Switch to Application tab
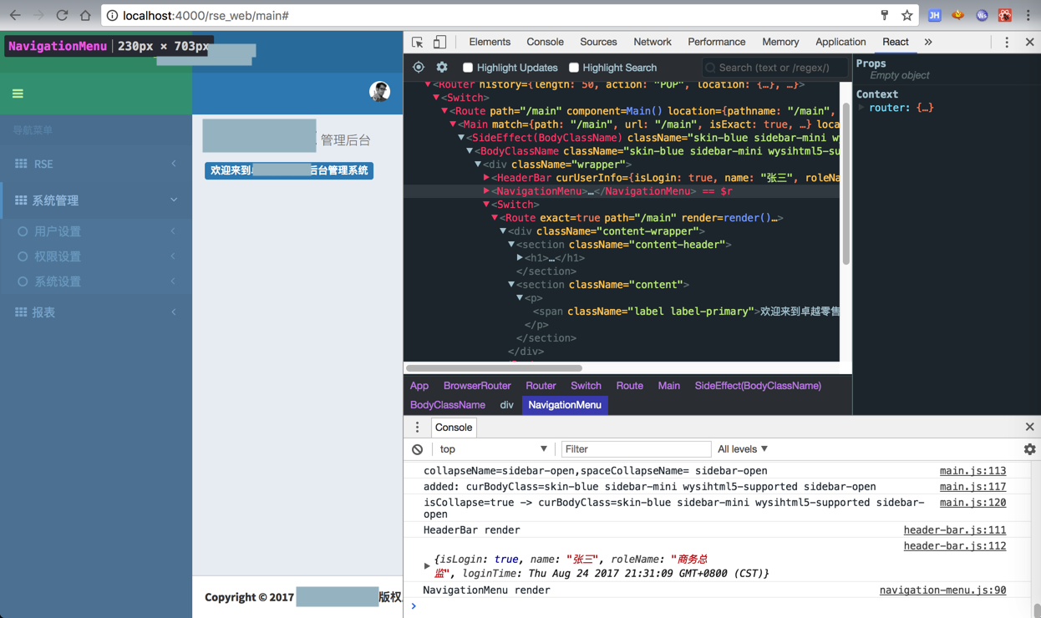1041x618 pixels. coord(840,42)
